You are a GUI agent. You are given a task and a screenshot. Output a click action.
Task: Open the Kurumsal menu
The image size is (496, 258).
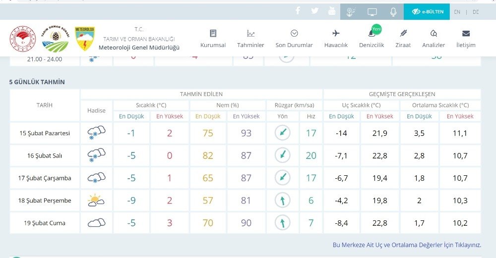(x=213, y=39)
